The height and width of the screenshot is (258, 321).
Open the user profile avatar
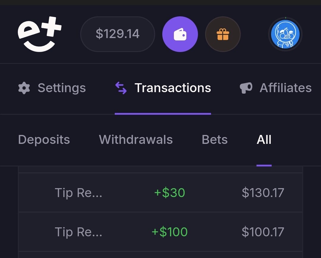[x=285, y=34]
